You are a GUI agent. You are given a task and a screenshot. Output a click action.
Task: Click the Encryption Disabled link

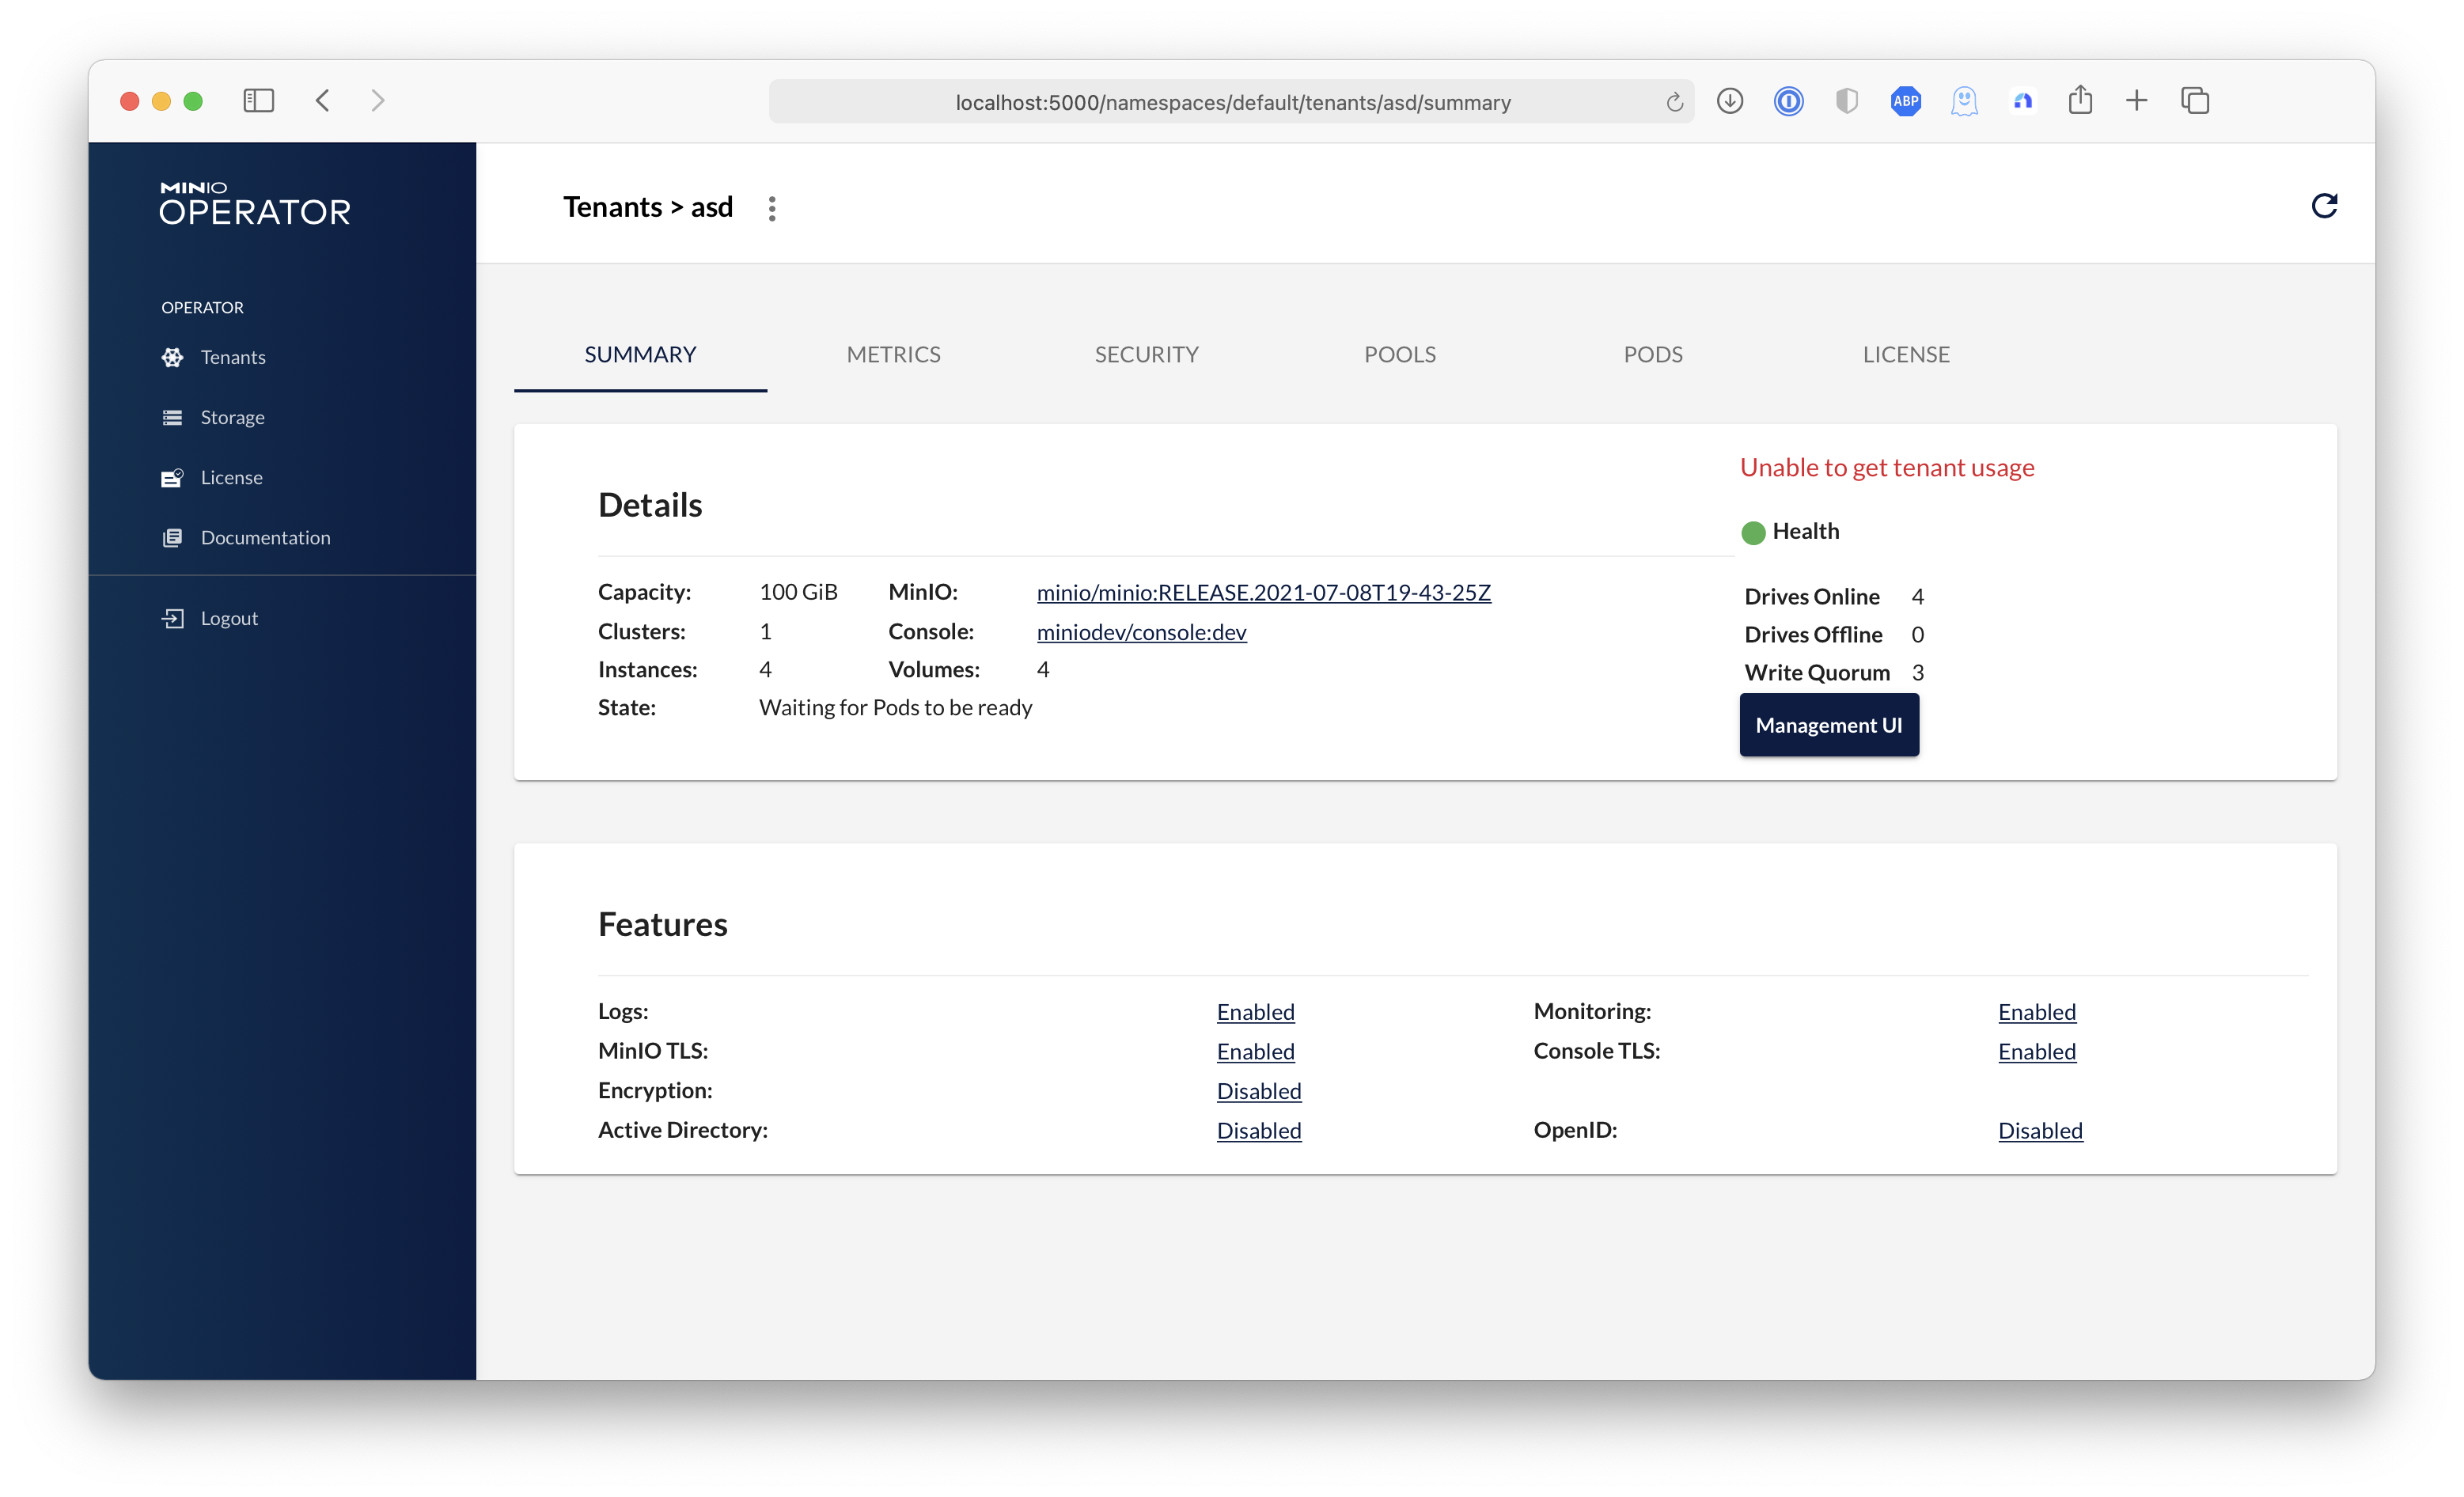1258,1091
